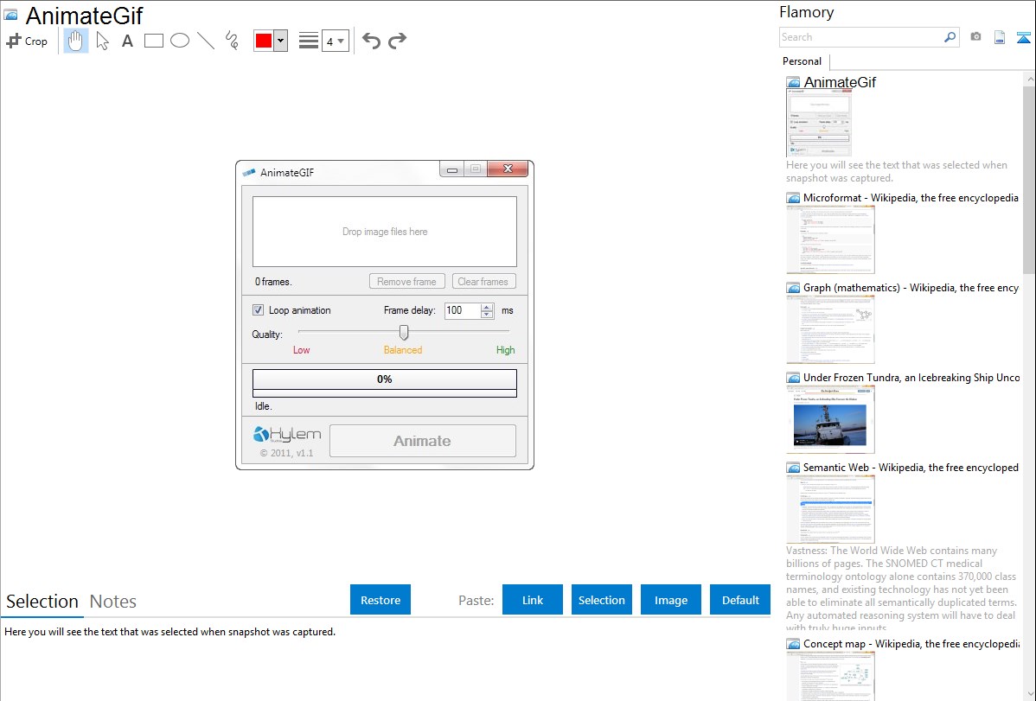
Task: Select the freehand scribble tool
Action: [x=232, y=41]
